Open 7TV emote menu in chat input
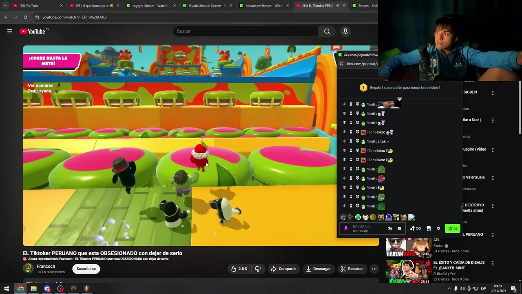 coord(390,229)
